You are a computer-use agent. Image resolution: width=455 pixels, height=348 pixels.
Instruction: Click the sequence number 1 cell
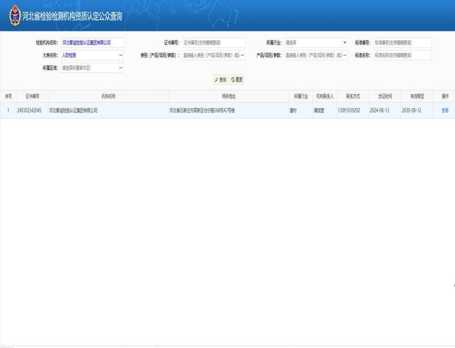tap(8, 110)
